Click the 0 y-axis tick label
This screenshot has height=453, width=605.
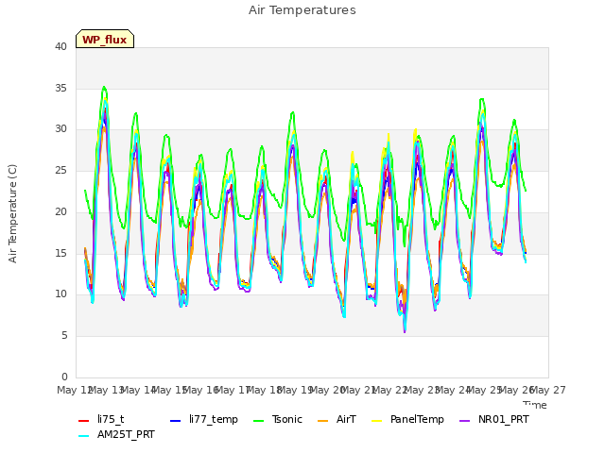pyautogui.click(x=64, y=377)
